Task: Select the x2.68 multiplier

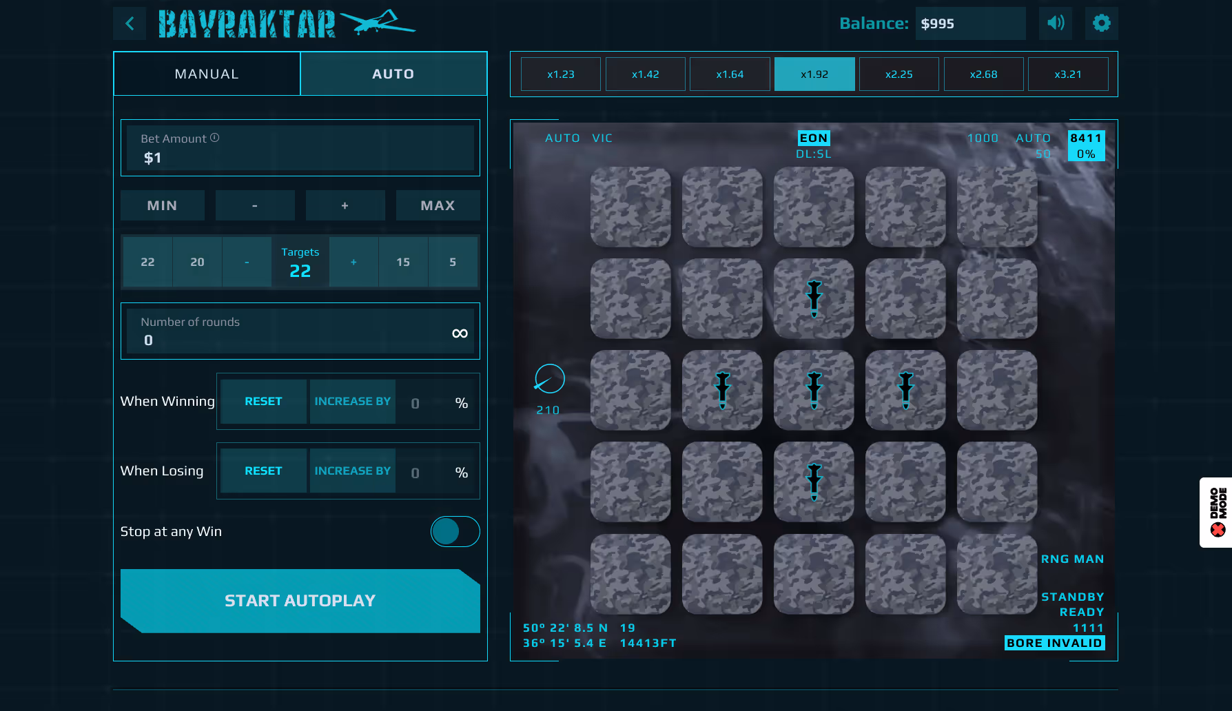Action: point(984,74)
